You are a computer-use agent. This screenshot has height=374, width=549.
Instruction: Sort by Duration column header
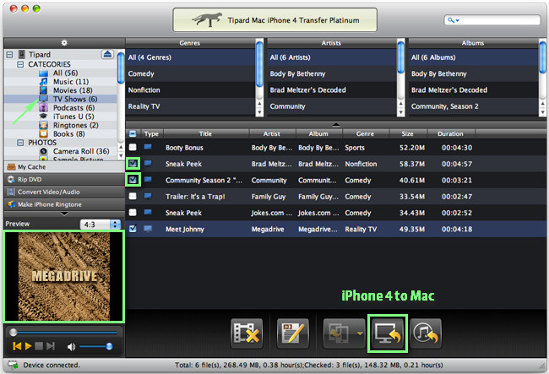click(451, 133)
